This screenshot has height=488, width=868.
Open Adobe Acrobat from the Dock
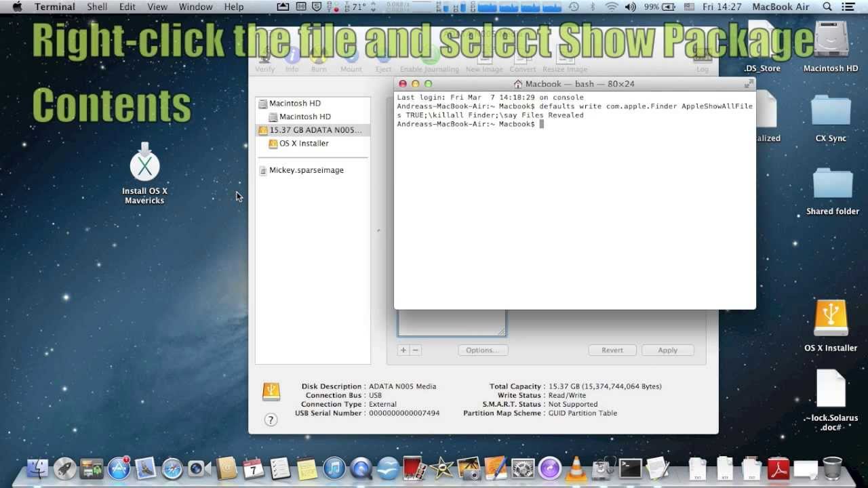pos(778,468)
